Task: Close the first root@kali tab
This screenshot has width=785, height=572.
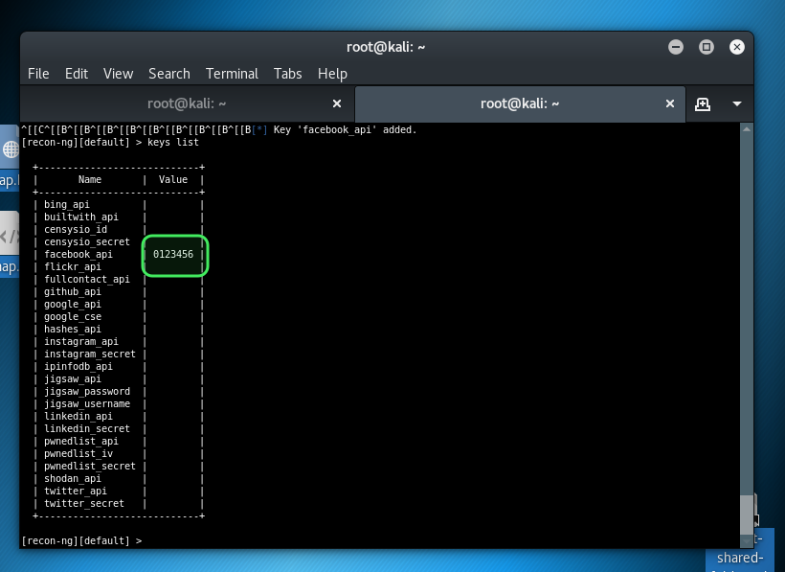Action: tap(337, 103)
